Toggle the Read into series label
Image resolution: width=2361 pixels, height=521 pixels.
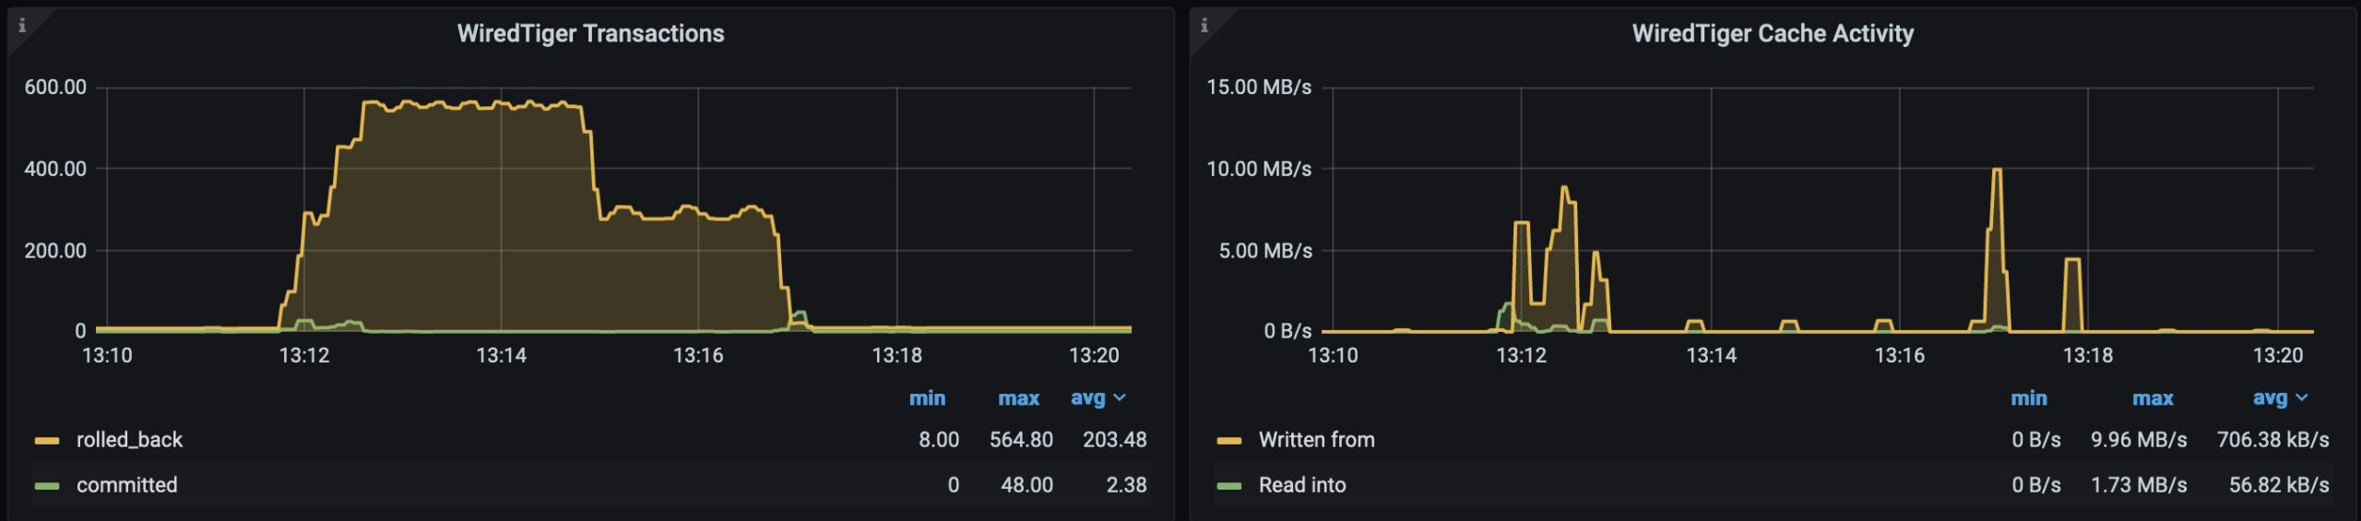(x=1301, y=485)
